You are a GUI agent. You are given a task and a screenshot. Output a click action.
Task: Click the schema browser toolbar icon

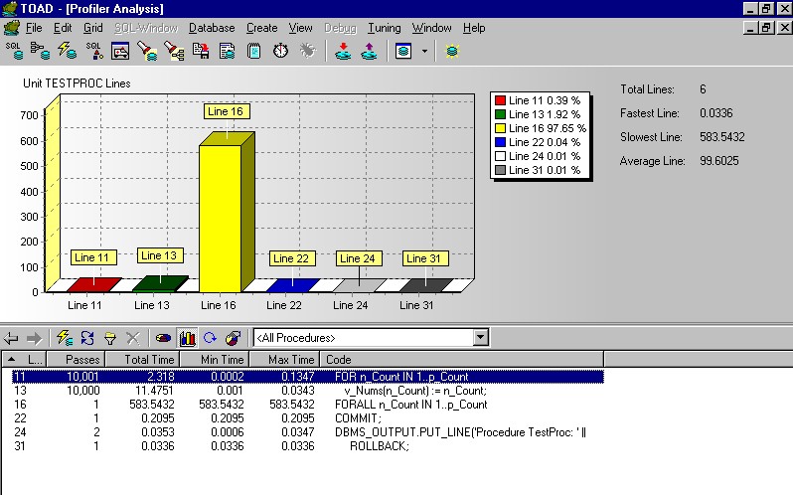click(x=41, y=50)
